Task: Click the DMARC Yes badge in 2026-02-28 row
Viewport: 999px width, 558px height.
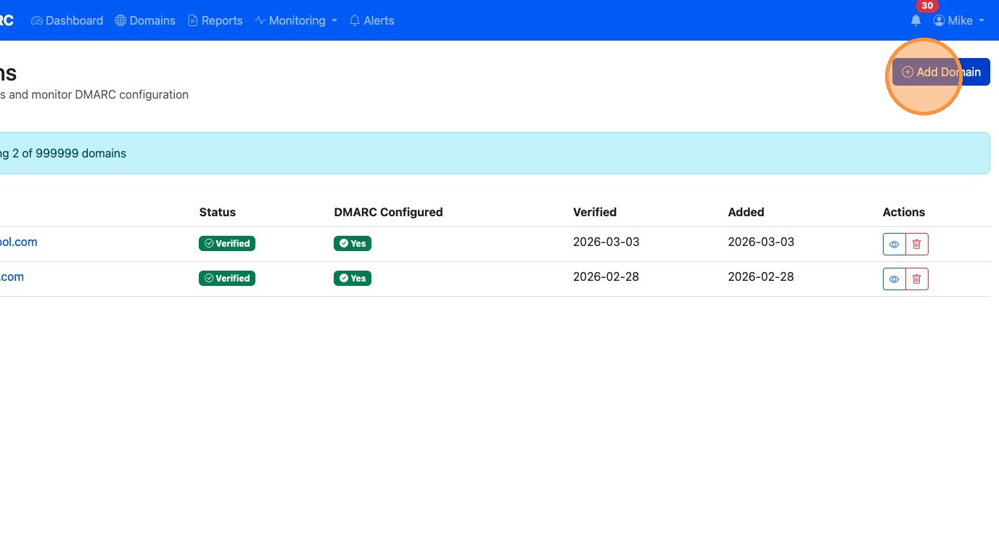Action: pos(353,278)
